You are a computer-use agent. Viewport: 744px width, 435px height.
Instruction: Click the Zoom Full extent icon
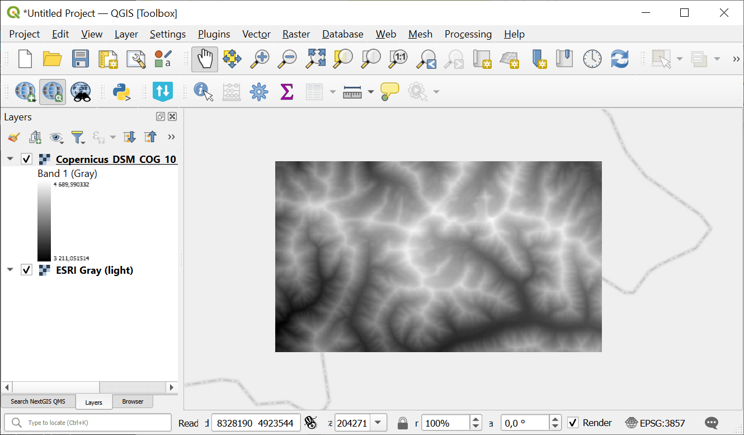coord(316,59)
